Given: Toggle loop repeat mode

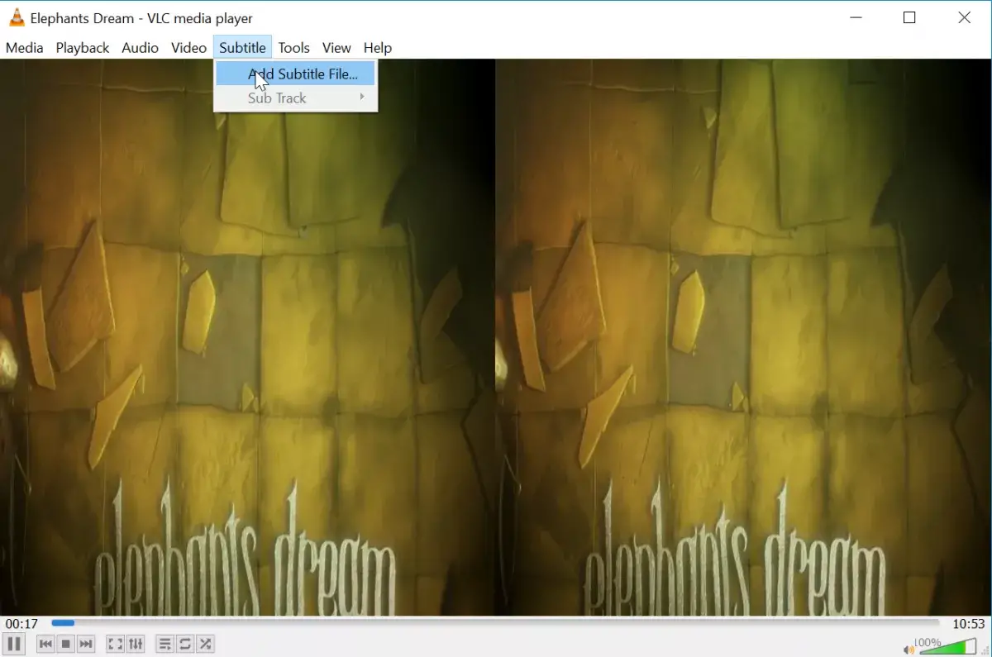Looking at the screenshot, I should [185, 644].
